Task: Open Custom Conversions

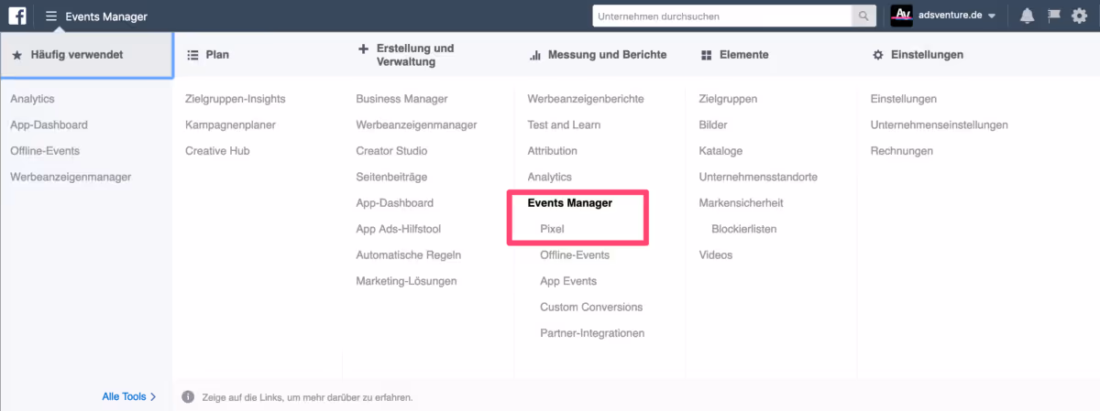Action: (591, 308)
